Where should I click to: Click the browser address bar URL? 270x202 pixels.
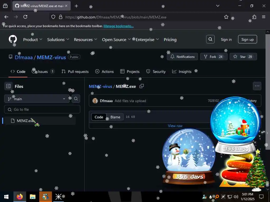(x=116, y=17)
